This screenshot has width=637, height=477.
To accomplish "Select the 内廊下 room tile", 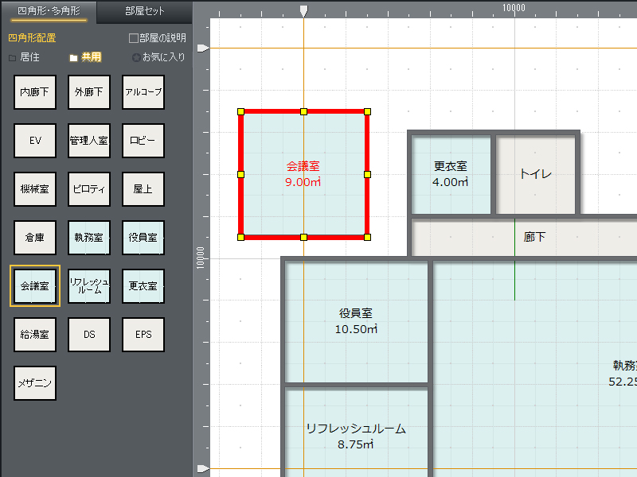I will pyautogui.click(x=35, y=92).
